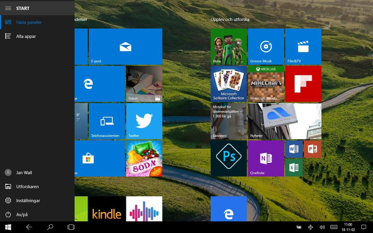This screenshot has width=373, height=233.
Task: Open the Twitter tile
Action: (x=144, y=121)
